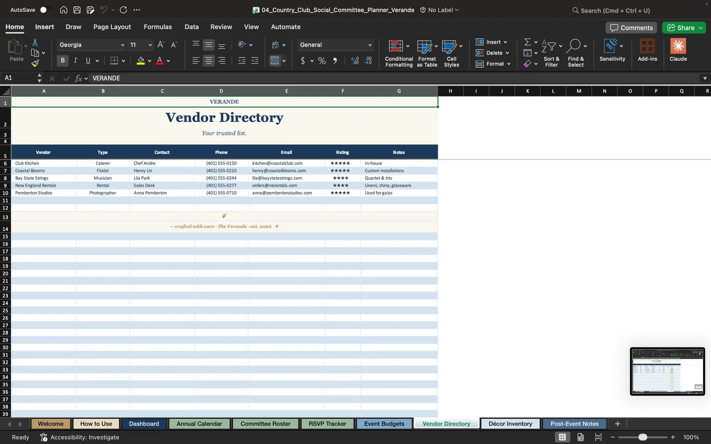Open the Home icon in title bar
The width and height of the screenshot is (711, 444).
(x=64, y=10)
